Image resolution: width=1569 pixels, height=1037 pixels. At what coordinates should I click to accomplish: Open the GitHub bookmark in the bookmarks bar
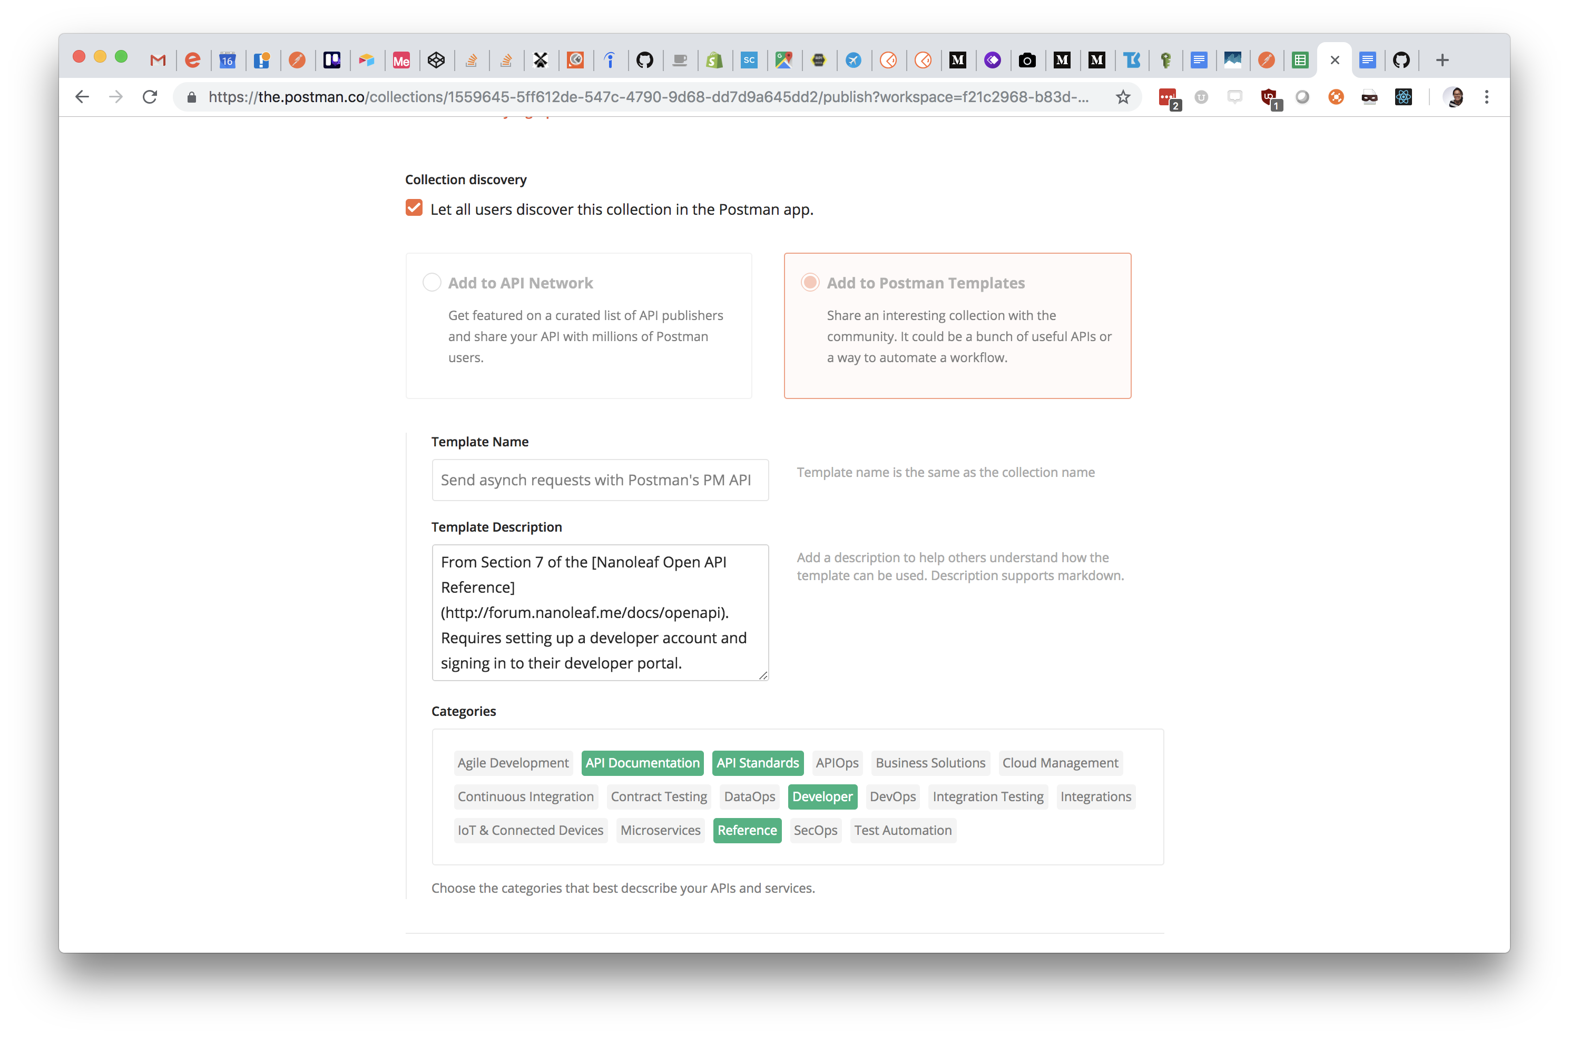pyautogui.click(x=645, y=60)
